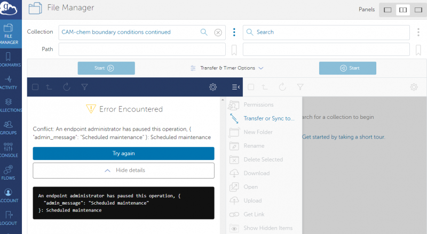Screen dimensions: 427x234
Task: Click the left Start transfer button
Action: tap(106, 68)
